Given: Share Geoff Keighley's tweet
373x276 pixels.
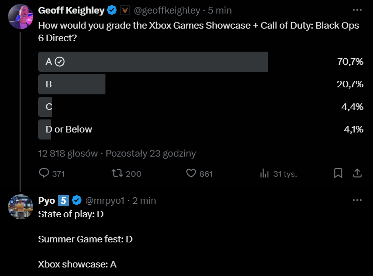Looking at the screenshot, I should 357,173.
